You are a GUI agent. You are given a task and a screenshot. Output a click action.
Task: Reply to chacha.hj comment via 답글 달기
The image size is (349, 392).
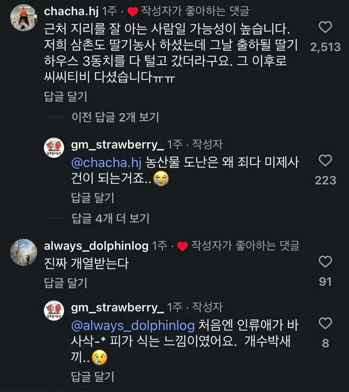(65, 96)
